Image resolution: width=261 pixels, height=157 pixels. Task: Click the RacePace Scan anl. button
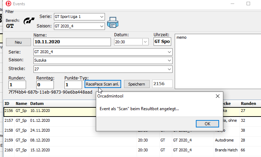tap(103, 84)
